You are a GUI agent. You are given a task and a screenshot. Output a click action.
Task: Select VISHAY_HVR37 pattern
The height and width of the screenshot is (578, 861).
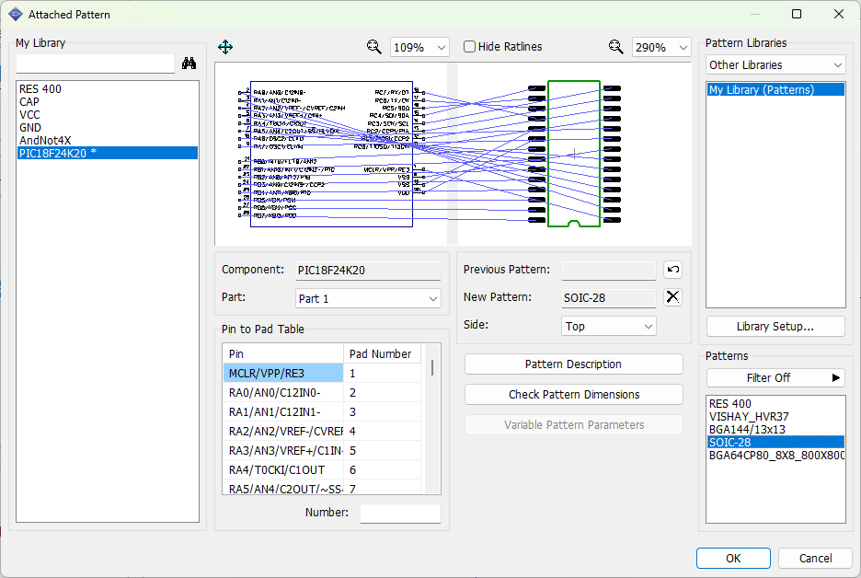coord(775,416)
